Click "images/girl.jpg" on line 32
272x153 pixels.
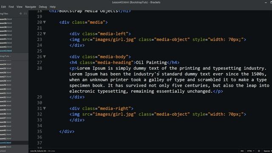pyautogui.click(x=114, y=114)
